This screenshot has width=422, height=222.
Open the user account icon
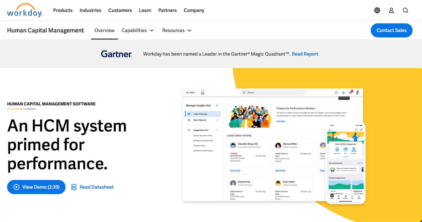point(391,10)
